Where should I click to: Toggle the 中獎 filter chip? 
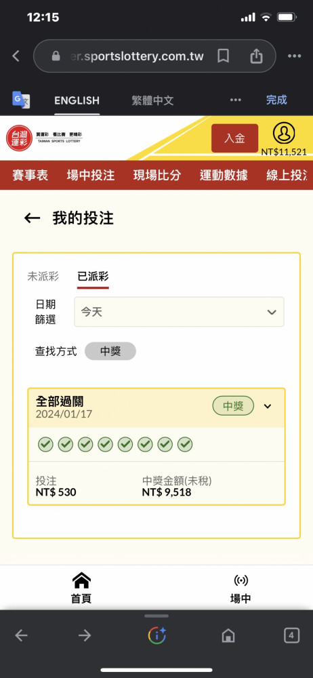[110, 351]
